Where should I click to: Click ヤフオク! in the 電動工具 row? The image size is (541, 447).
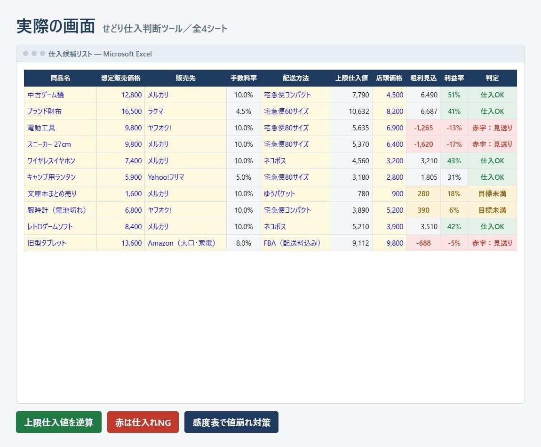[185, 128]
